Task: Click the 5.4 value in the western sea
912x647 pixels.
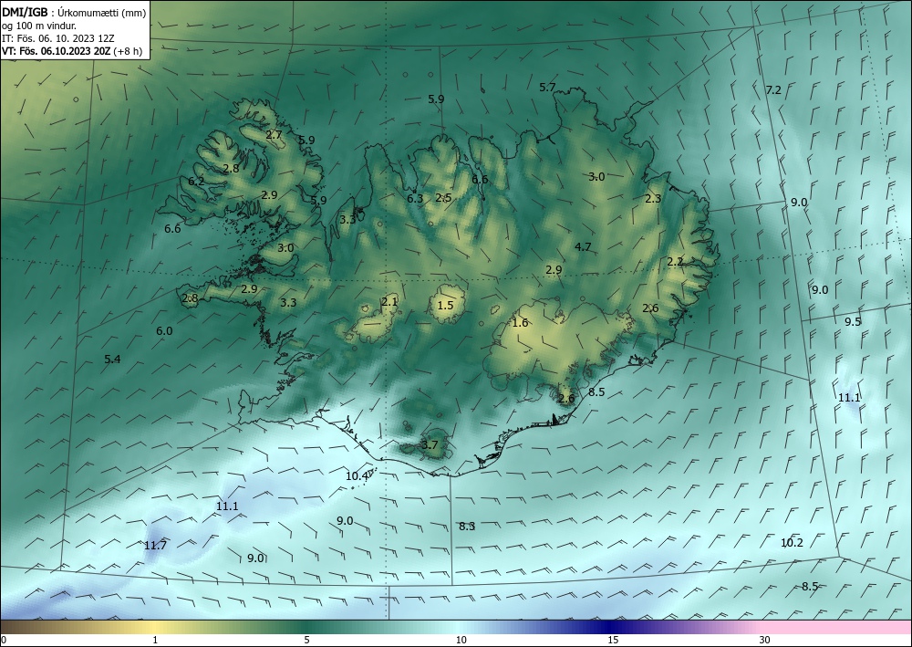Action: point(112,360)
